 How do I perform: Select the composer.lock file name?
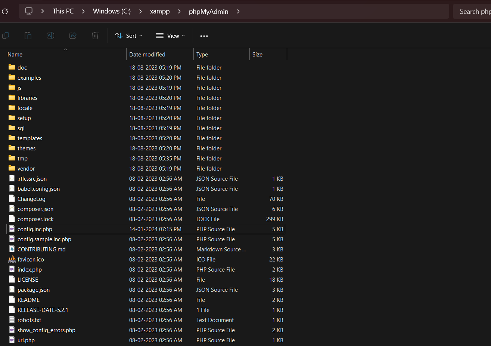tap(35, 219)
